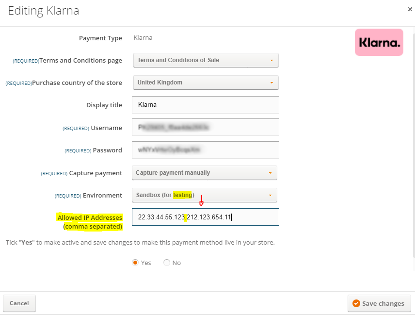
Task: Click the Klarna logo image
Action: click(379, 42)
